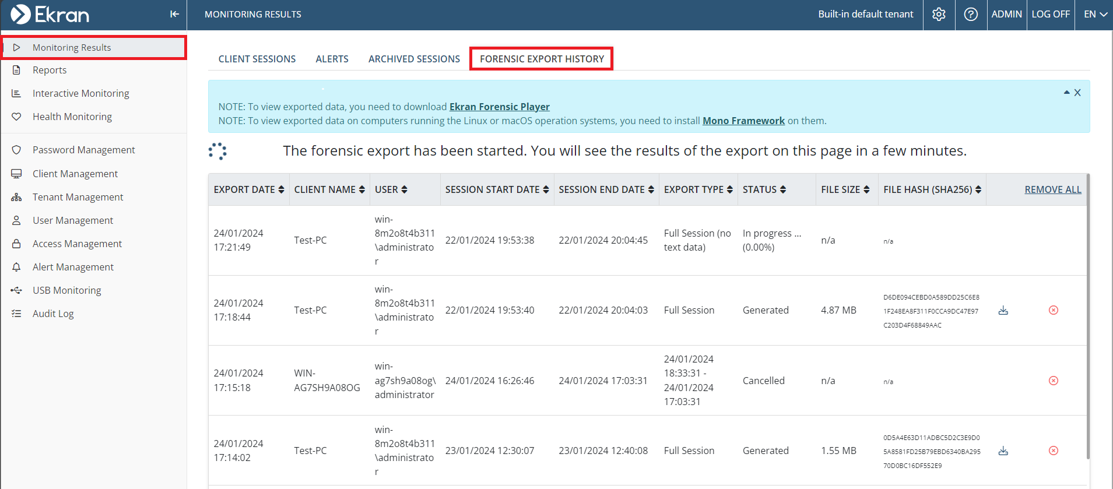Download the 4.87 MB forensic export
The width and height of the screenshot is (1113, 489).
(1003, 310)
